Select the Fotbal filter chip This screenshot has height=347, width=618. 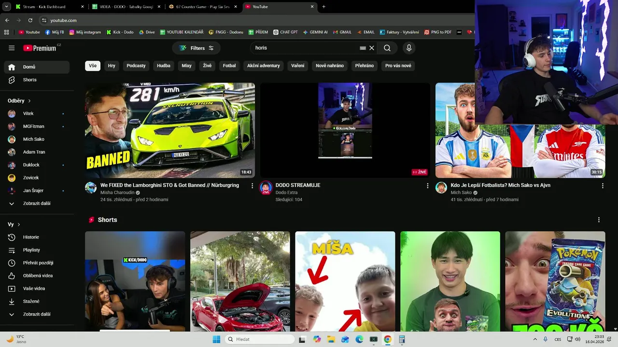coord(229,66)
